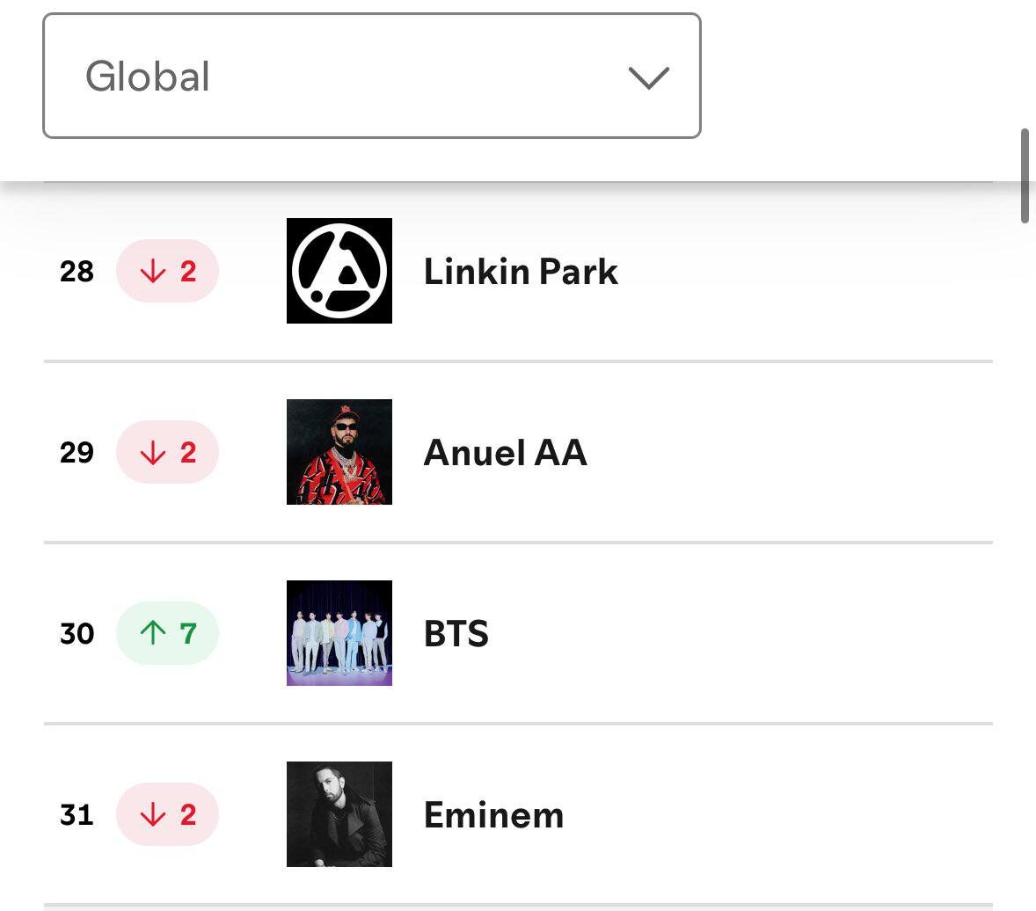Click the Global label text in selector
This screenshot has height=911, width=1036.
coord(148,76)
